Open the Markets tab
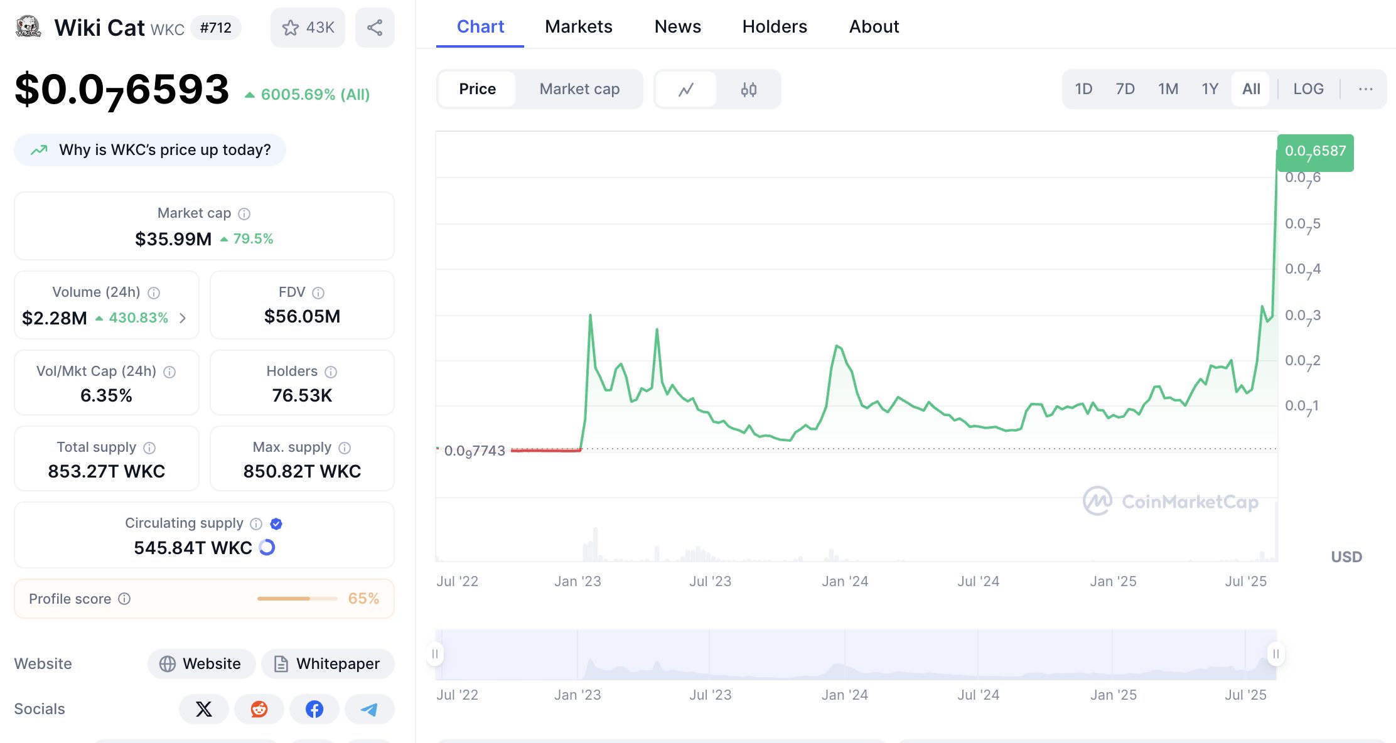This screenshot has width=1396, height=743. click(x=578, y=26)
